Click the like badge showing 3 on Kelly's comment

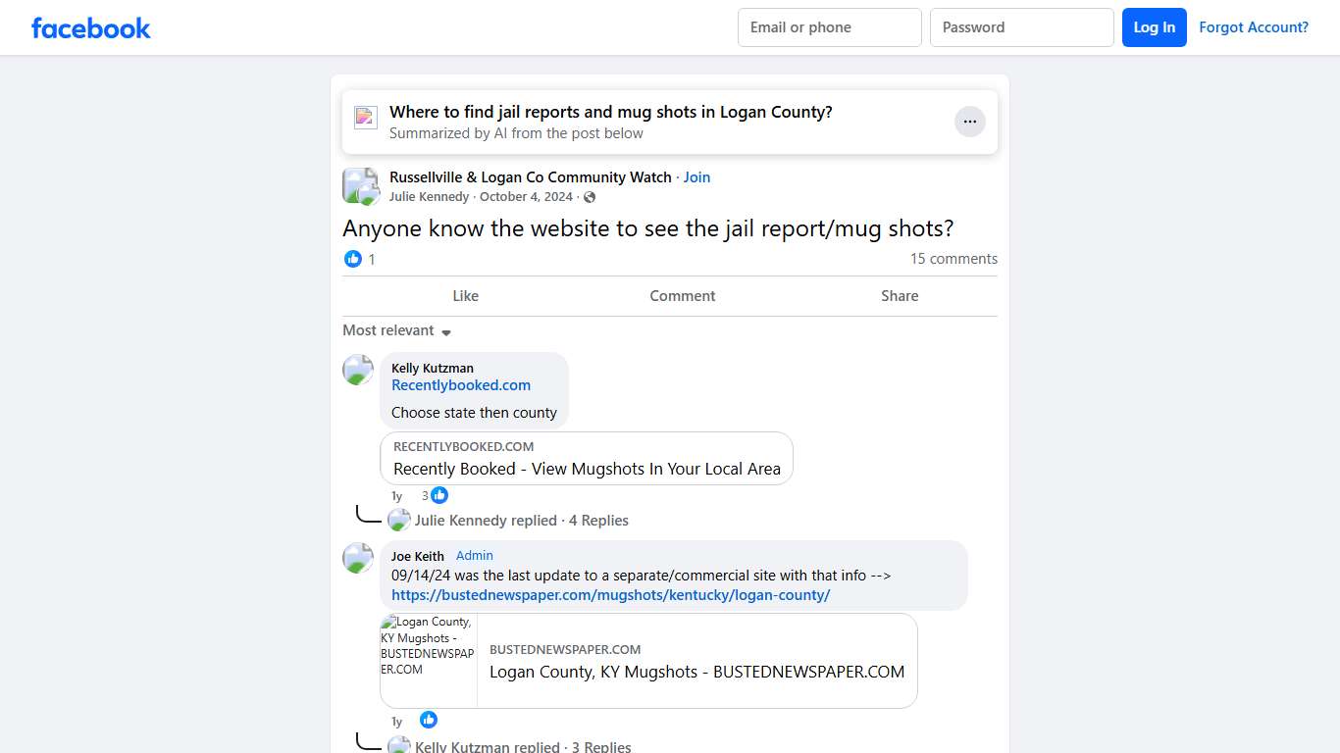[438, 495]
